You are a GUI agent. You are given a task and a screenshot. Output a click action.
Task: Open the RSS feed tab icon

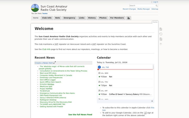point(129,18)
